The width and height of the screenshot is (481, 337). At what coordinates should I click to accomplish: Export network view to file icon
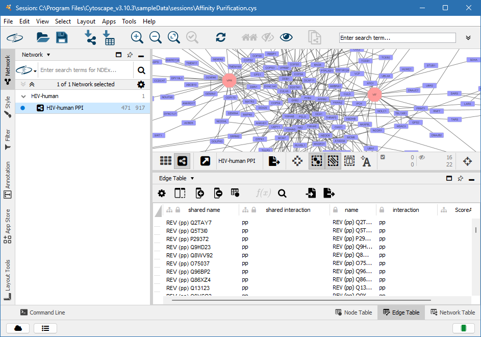(x=274, y=161)
